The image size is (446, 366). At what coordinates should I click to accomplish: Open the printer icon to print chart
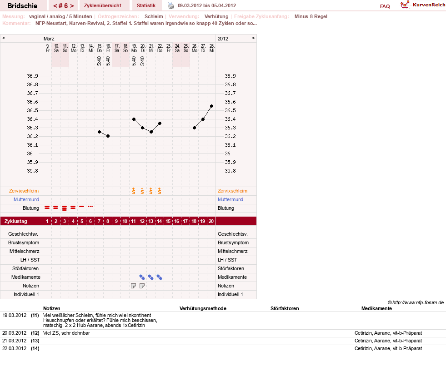(x=170, y=5)
